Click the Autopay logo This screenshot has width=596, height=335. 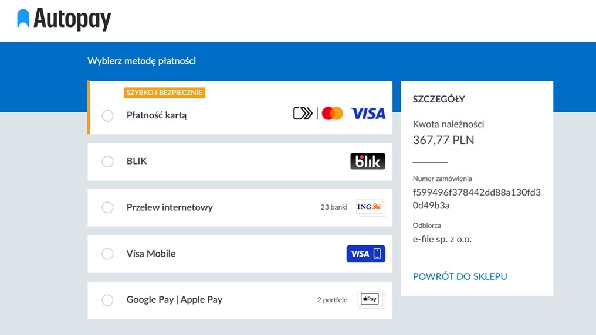[64, 19]
